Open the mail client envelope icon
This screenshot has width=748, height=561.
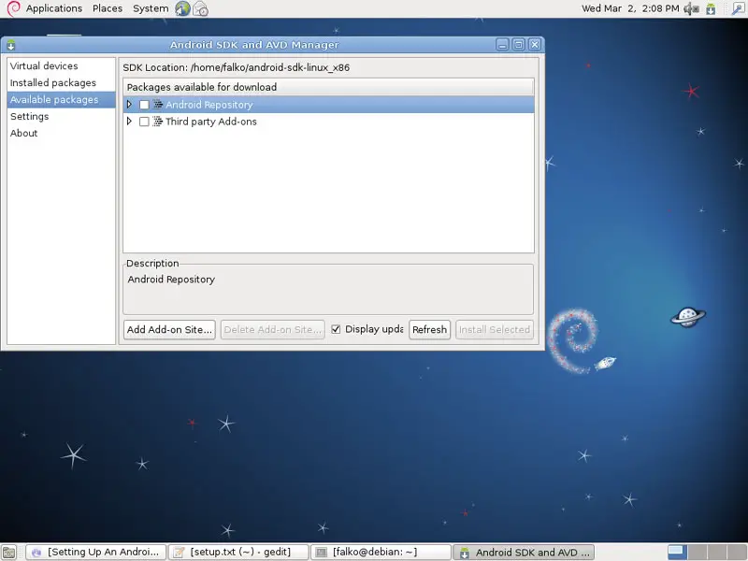[200, 8]
